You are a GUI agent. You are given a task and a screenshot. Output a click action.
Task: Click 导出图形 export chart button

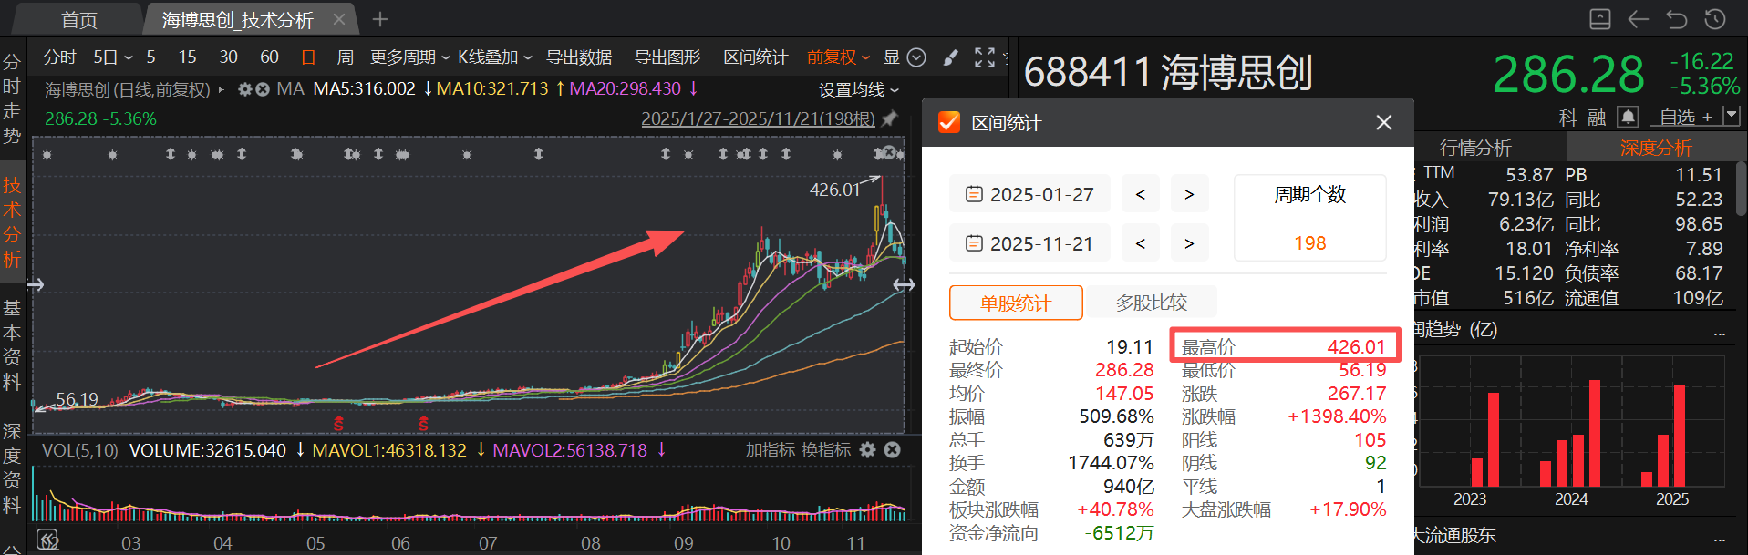tap(667, 57)
